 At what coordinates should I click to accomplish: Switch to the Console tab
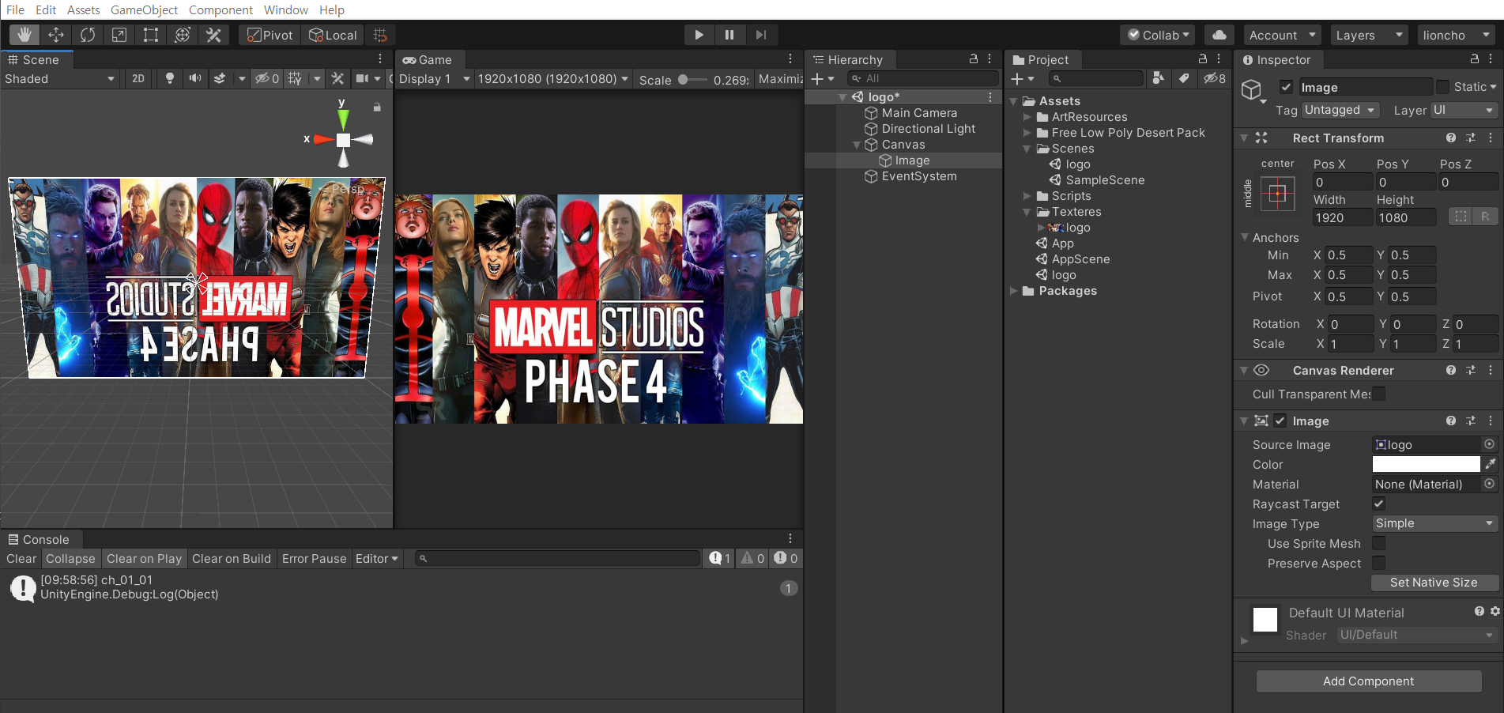(39, 539)
